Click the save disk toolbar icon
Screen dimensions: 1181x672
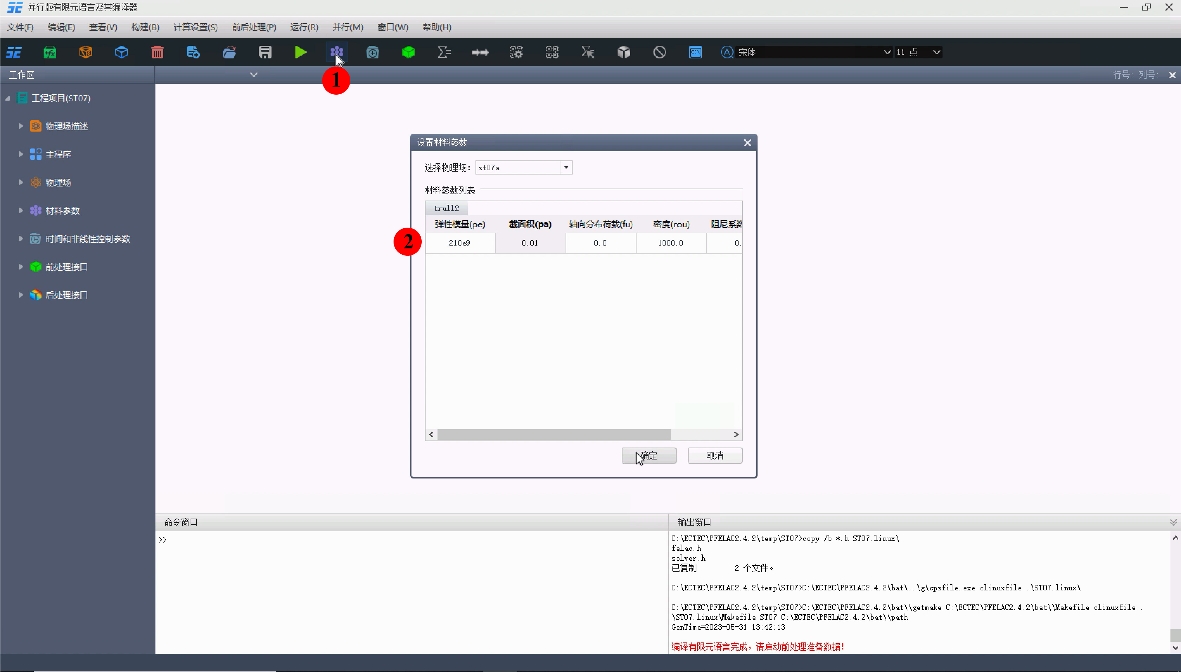(265, 52)
